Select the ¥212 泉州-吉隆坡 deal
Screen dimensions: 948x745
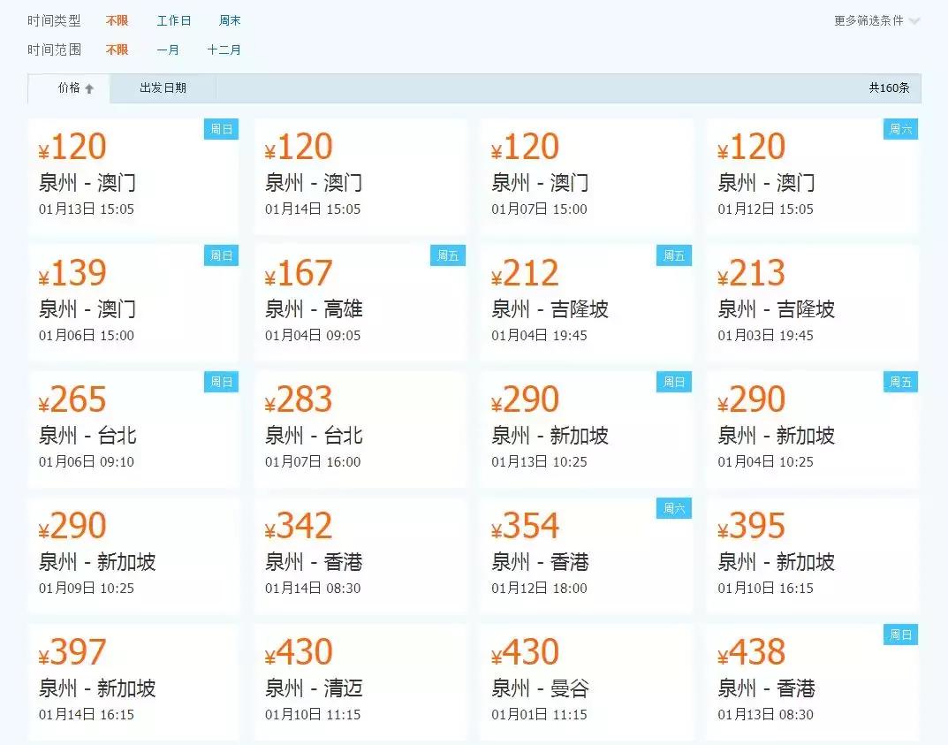point(586,300)
